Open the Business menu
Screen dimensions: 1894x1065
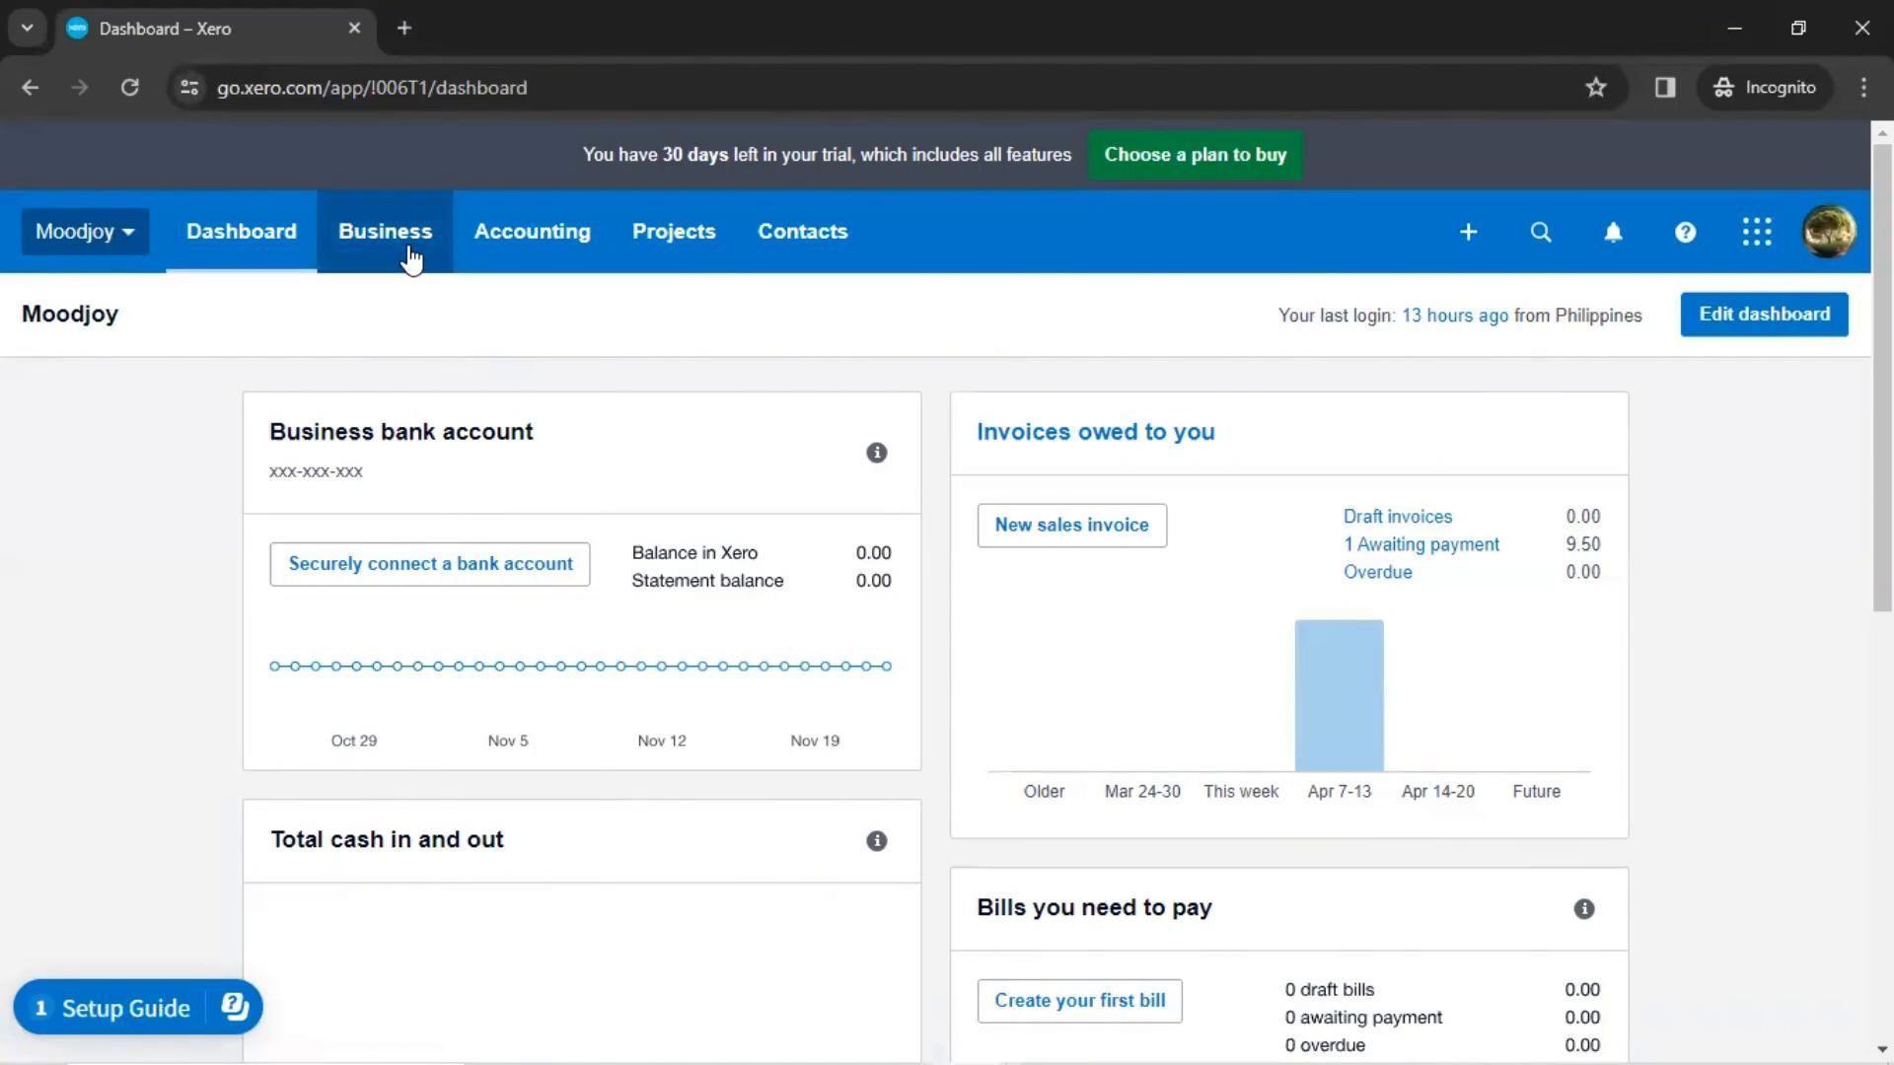click(x=385, y=232)
